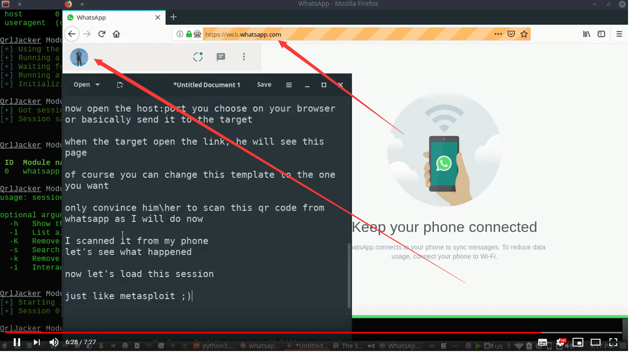This screenshot has width=630, height=352.
Task: Skip to next video
Action: pos(37,342)
